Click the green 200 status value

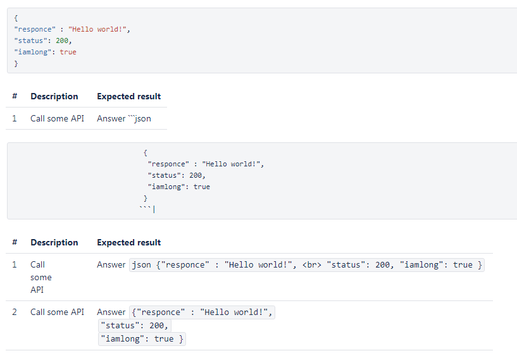(62, 40)
